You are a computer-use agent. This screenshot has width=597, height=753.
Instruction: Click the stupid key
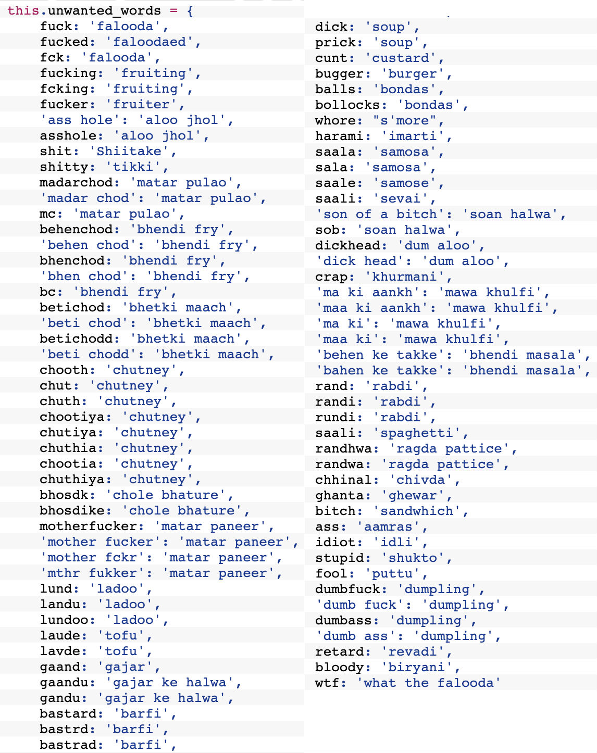click(x=339, y=558)
